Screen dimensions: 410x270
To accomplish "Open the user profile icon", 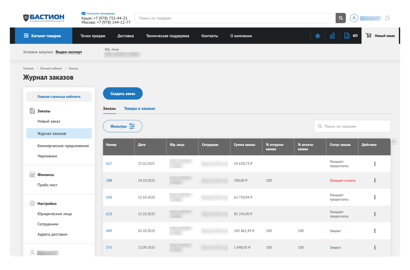I will pos(354,18).
